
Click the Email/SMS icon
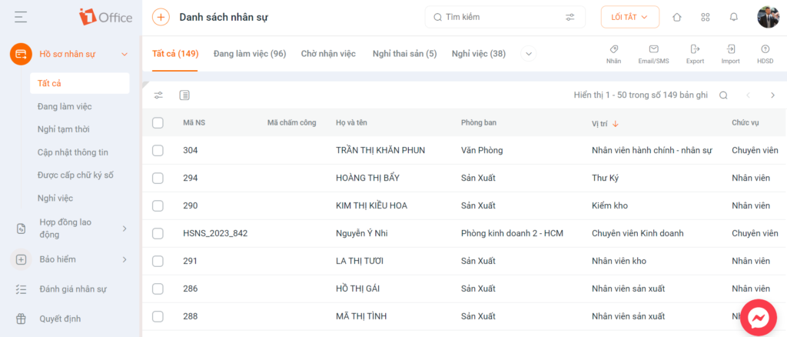pos(653,54)
